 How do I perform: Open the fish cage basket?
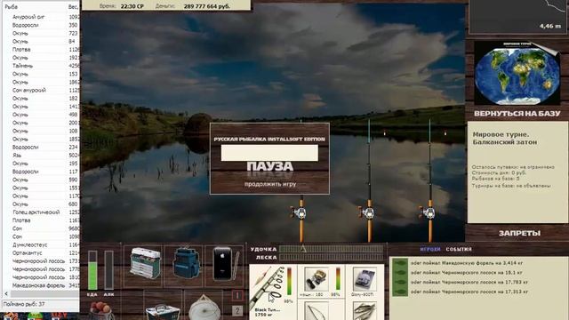coord(163,312)
